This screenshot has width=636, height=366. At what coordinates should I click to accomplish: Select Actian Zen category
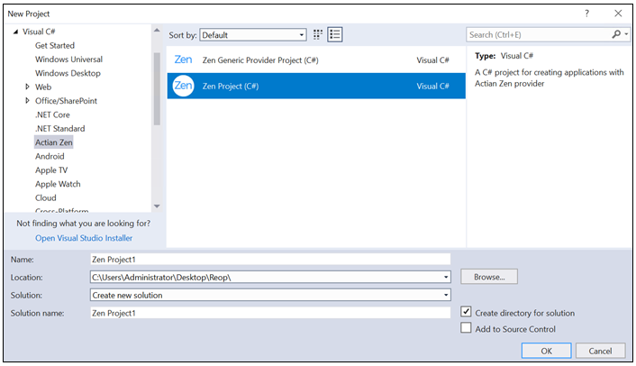click(53, 142)
